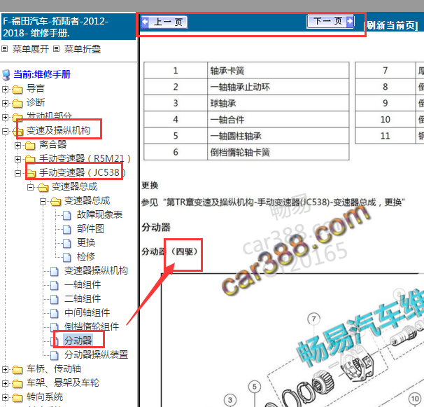This screenshot has height=407, width=424.
Task: Expand the 车桥、传动轴 folder node
Action: [5, 369]
